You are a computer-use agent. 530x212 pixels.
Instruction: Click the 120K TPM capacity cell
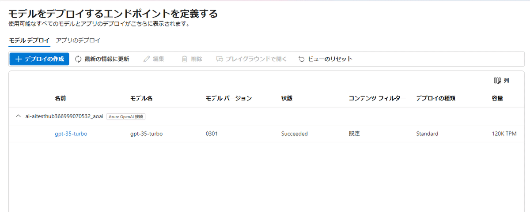(504, 134)
